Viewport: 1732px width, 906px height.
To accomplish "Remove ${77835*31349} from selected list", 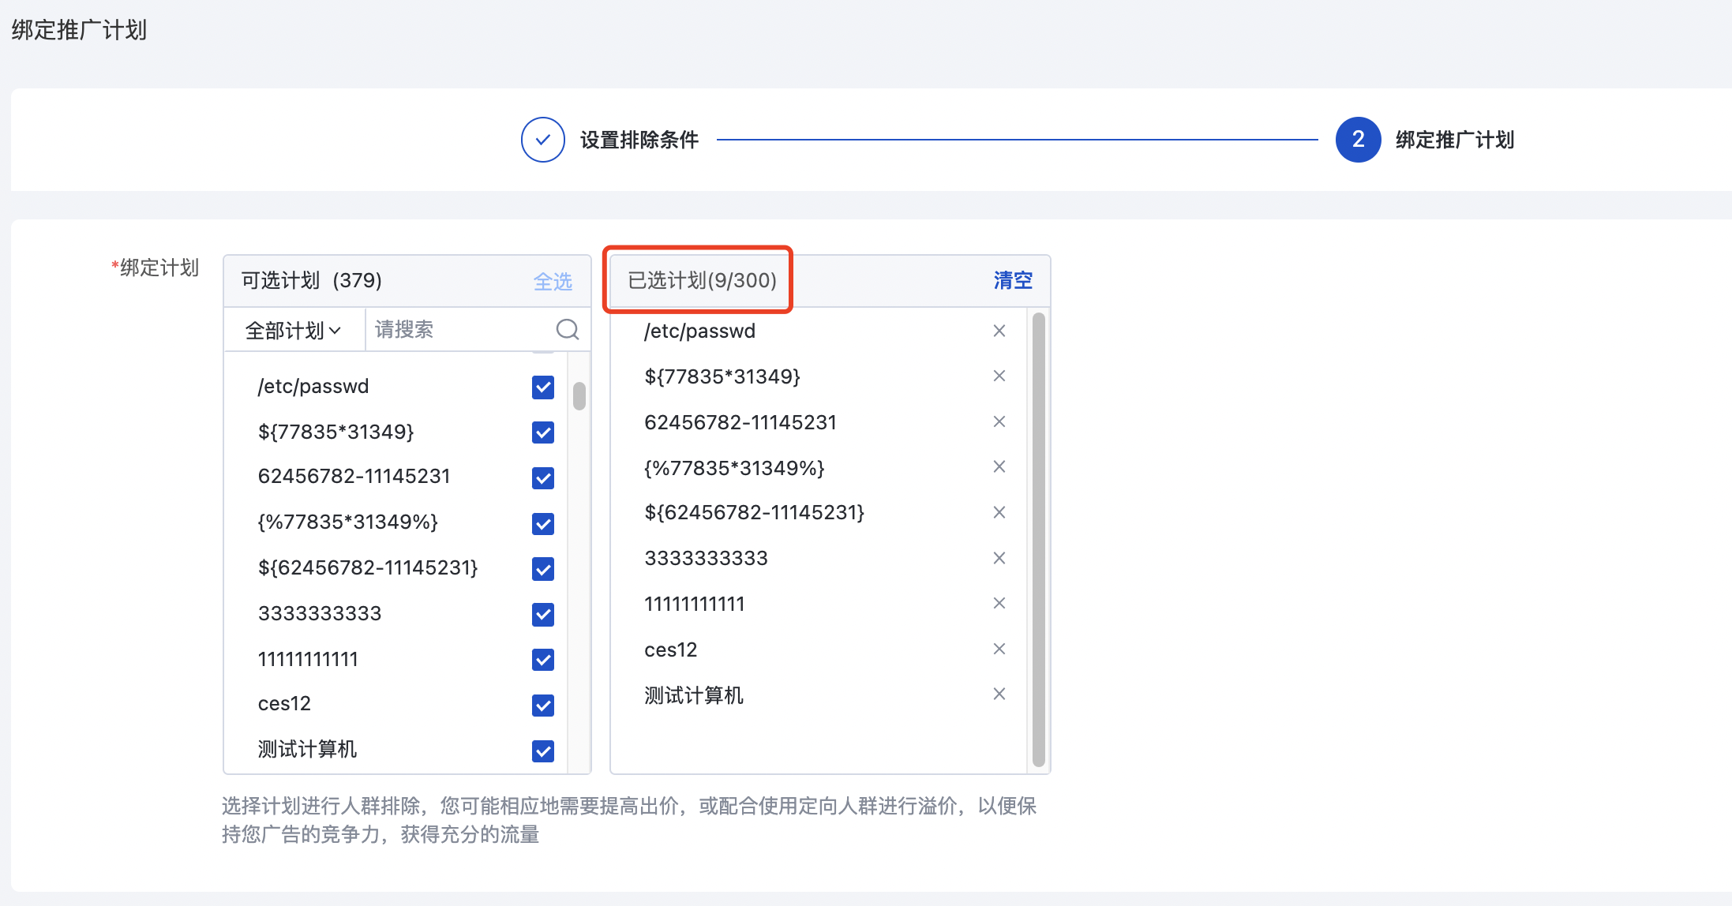I will tap(999, 376).
